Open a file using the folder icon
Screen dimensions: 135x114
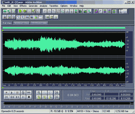click(x=25, y=11)
